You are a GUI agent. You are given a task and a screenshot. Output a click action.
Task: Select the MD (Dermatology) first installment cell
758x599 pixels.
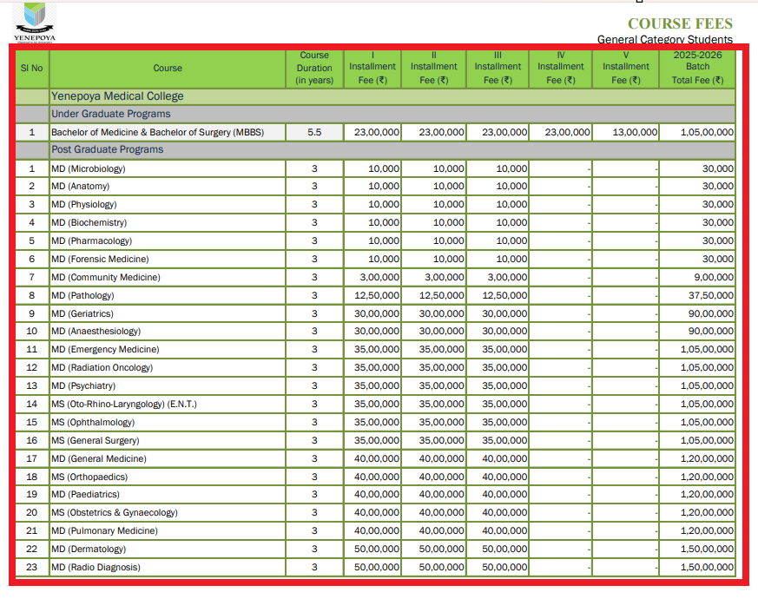(x=372, y=549)
